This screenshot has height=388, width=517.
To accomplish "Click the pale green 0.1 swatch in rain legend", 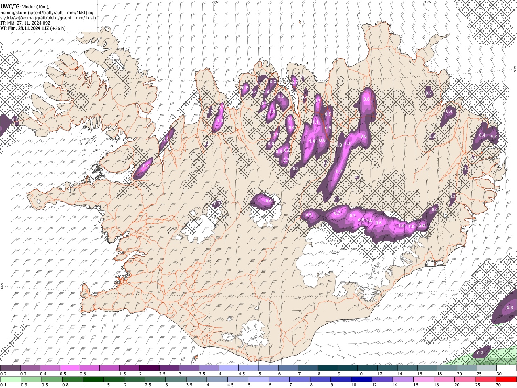I will point(10,380).
